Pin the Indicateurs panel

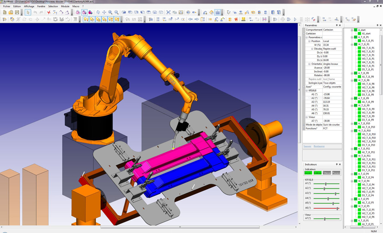336,164
